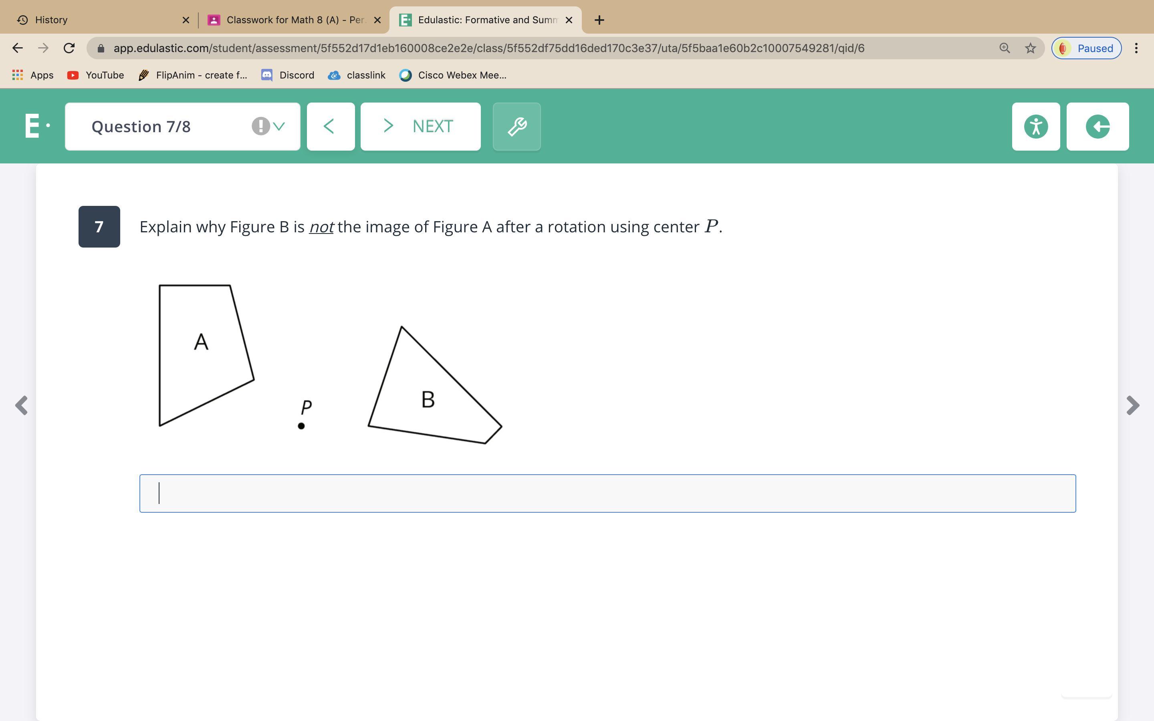Click the answer text input box

607,493
